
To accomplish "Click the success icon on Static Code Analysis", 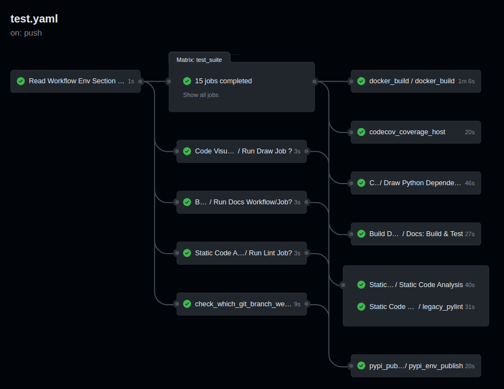I will [x=362, y=284].
